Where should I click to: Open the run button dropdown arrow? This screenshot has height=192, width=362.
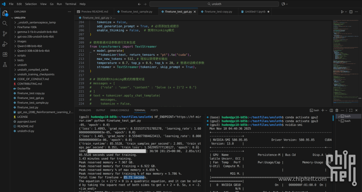(x=346, y=11)
